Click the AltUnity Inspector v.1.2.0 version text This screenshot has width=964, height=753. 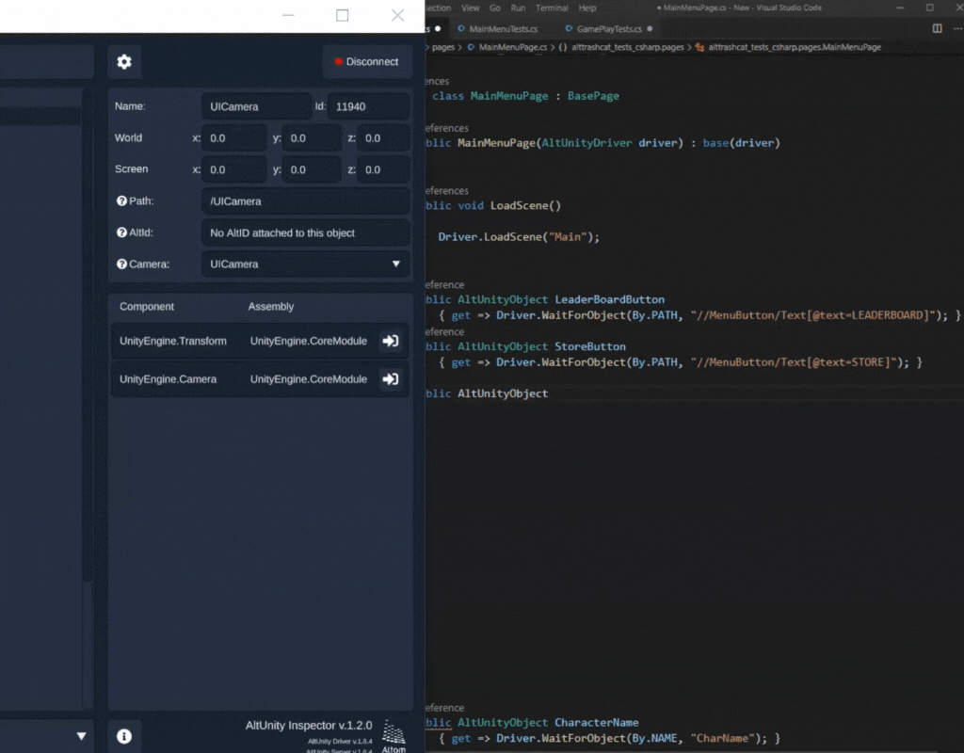tap(309, 726)
